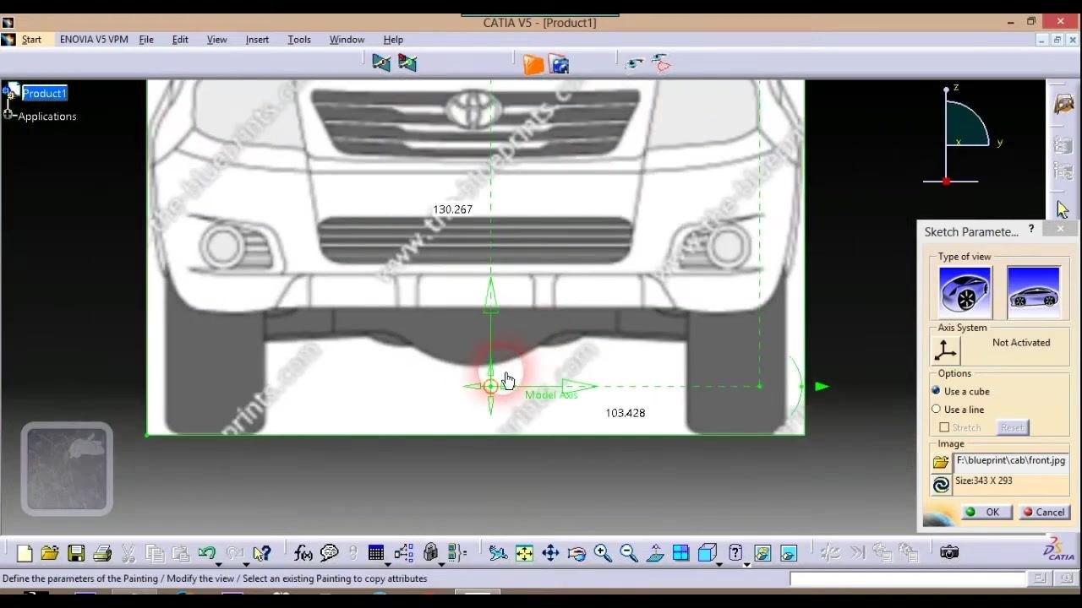1082x608 pixels.
Task: Click the New document icon
Action: tap(25, 553)
